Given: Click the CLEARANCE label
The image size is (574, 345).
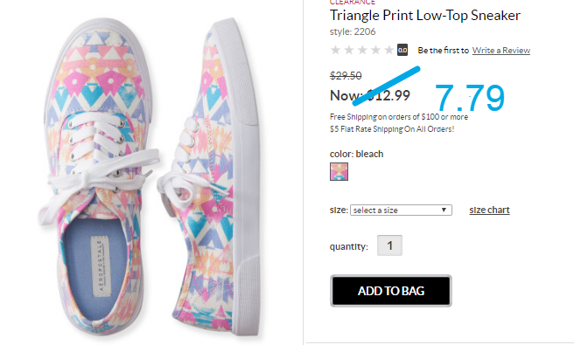Looking at the screenshot, I should (x=352, y=3).
